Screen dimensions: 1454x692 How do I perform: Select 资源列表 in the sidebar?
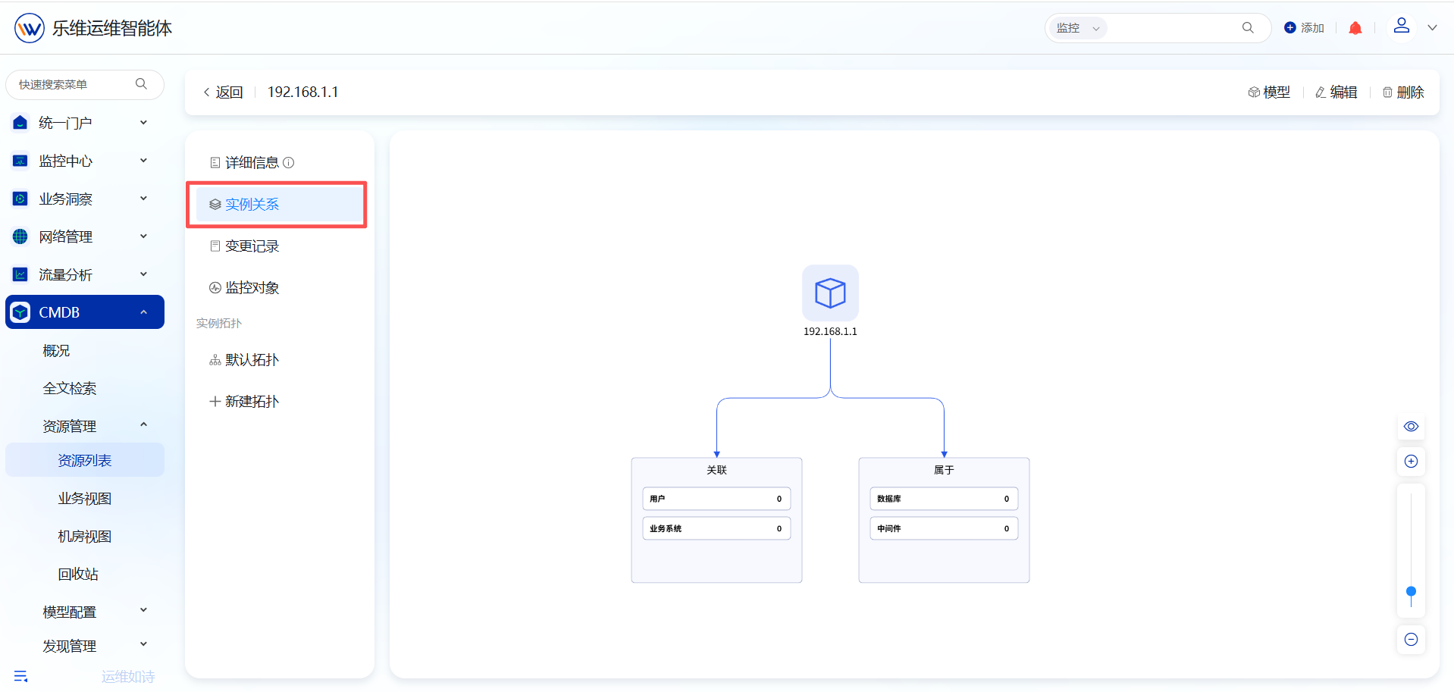pos(85,460)
